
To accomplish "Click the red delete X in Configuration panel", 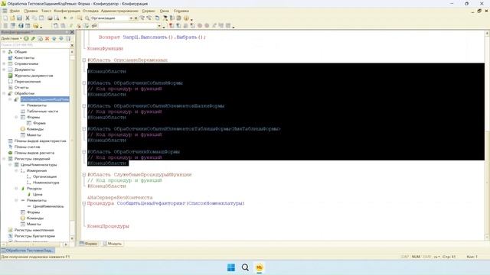I will pyautogui.click(x=47, y=38).
